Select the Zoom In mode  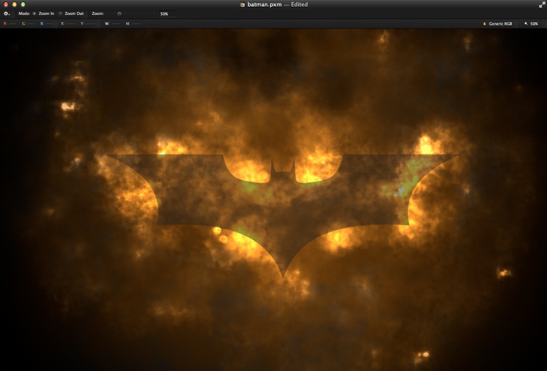click(x=34, y=13)
